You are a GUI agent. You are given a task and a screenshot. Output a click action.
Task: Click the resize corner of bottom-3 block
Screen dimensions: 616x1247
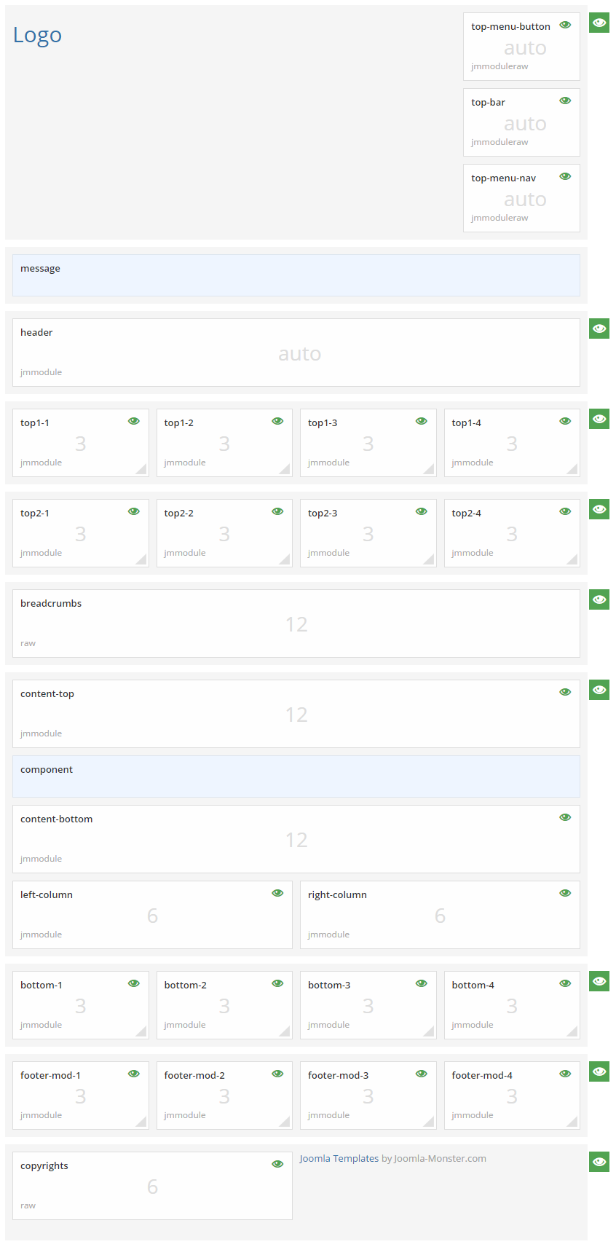point(429,1031)
